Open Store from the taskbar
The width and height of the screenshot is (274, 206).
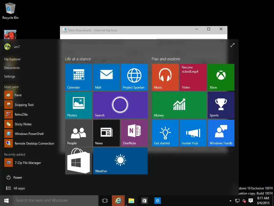coord(144,201)
